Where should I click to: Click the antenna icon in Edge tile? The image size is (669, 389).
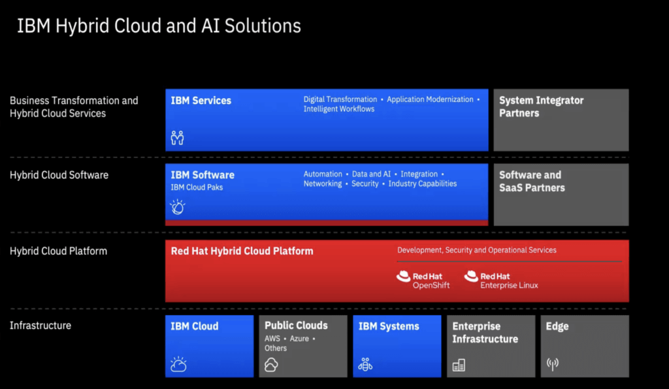point(553,364)
